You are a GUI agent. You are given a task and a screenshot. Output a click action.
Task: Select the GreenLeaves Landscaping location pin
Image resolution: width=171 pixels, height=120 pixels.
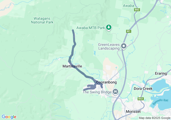pyautogui.click(x=123, y=46)
